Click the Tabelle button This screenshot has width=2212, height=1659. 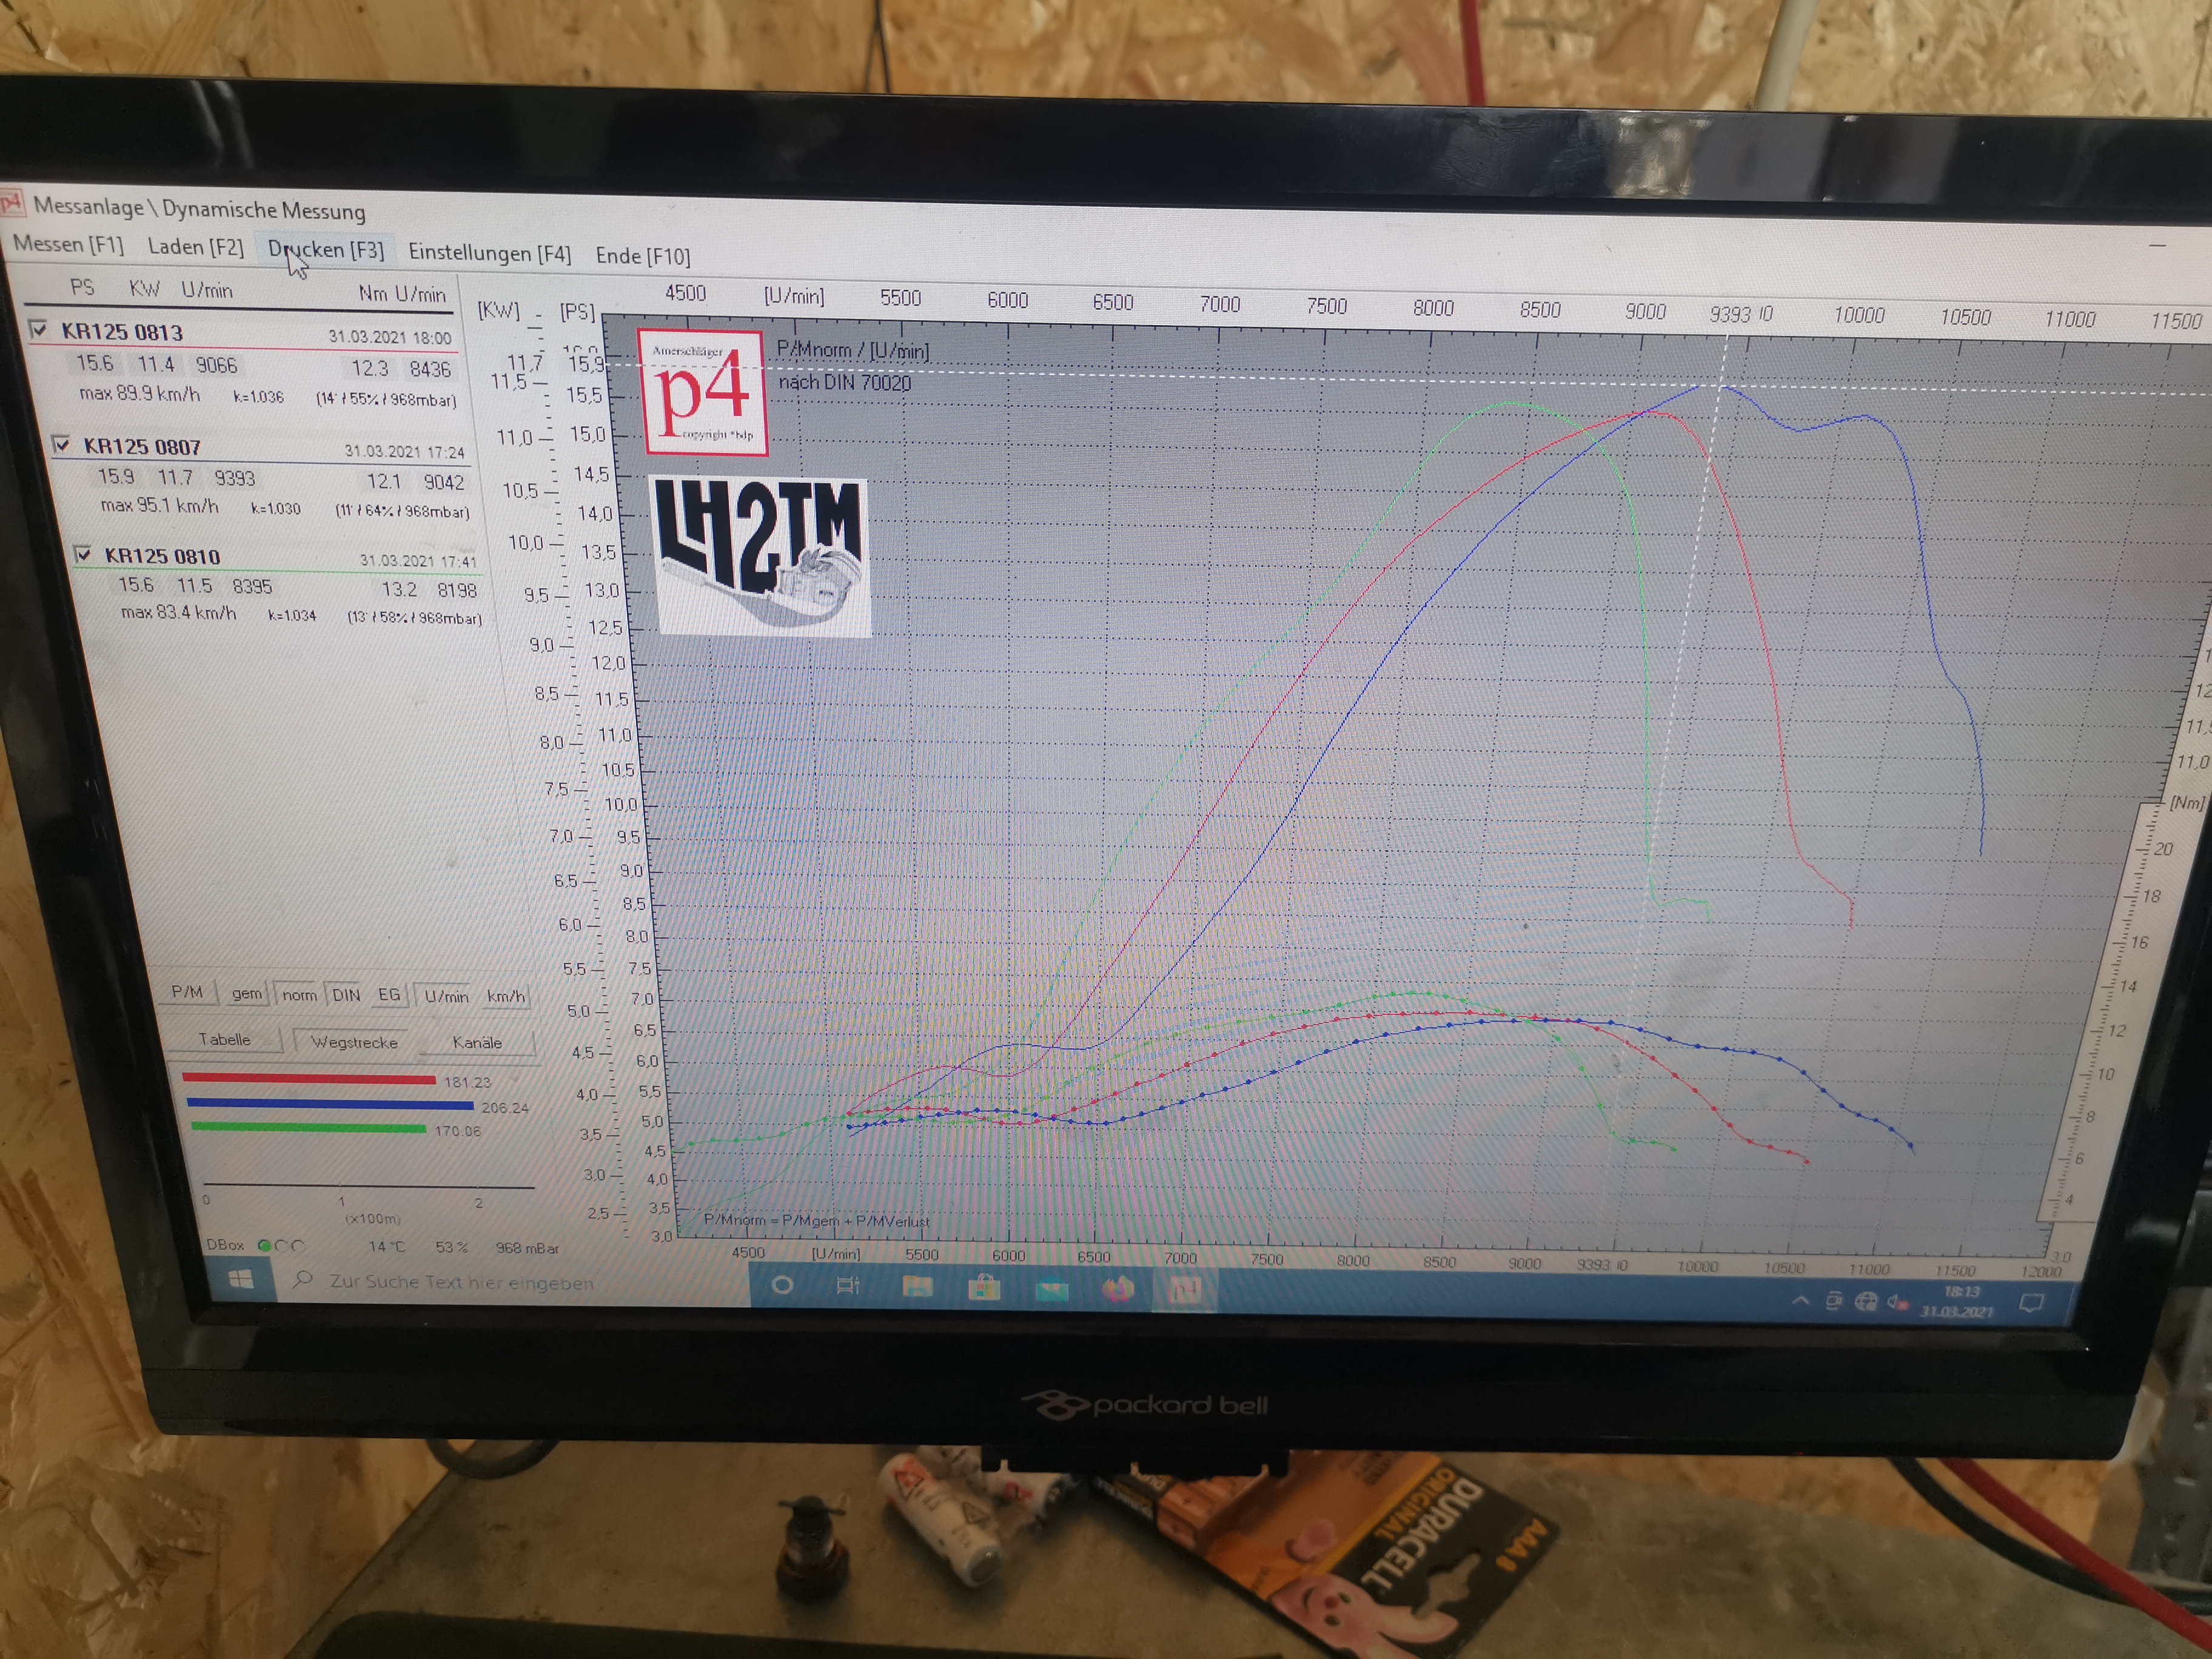[225, 1039]
